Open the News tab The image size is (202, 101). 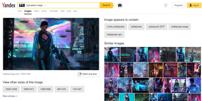tap(44, 11)
